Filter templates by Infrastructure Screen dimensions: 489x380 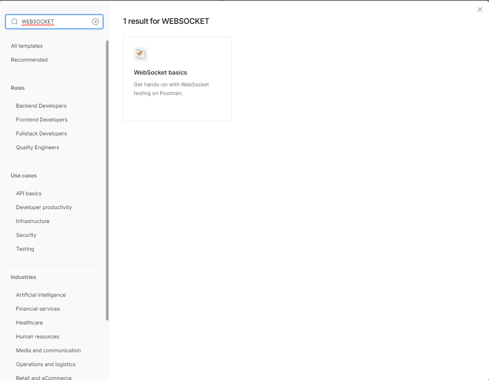coord(33,221)
